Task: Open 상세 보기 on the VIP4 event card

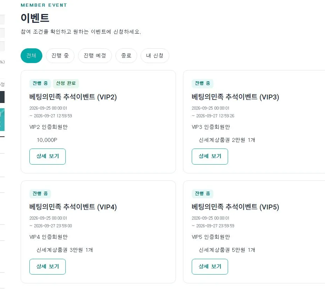Action: point(48,267)
